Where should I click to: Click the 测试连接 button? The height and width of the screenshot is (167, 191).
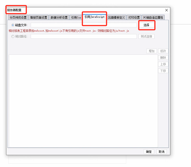pyautogui.click(x=146, y=36)
